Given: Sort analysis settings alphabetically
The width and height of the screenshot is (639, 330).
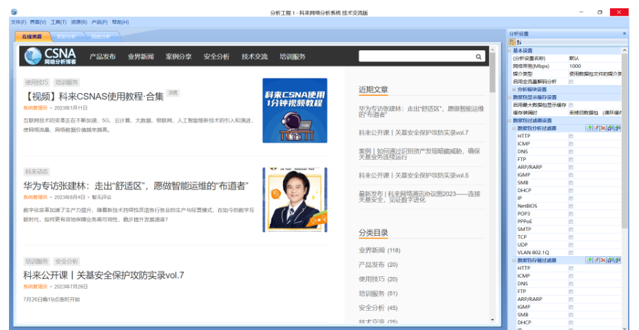Looking at the screenshot, I should click(x=518, y=43).
